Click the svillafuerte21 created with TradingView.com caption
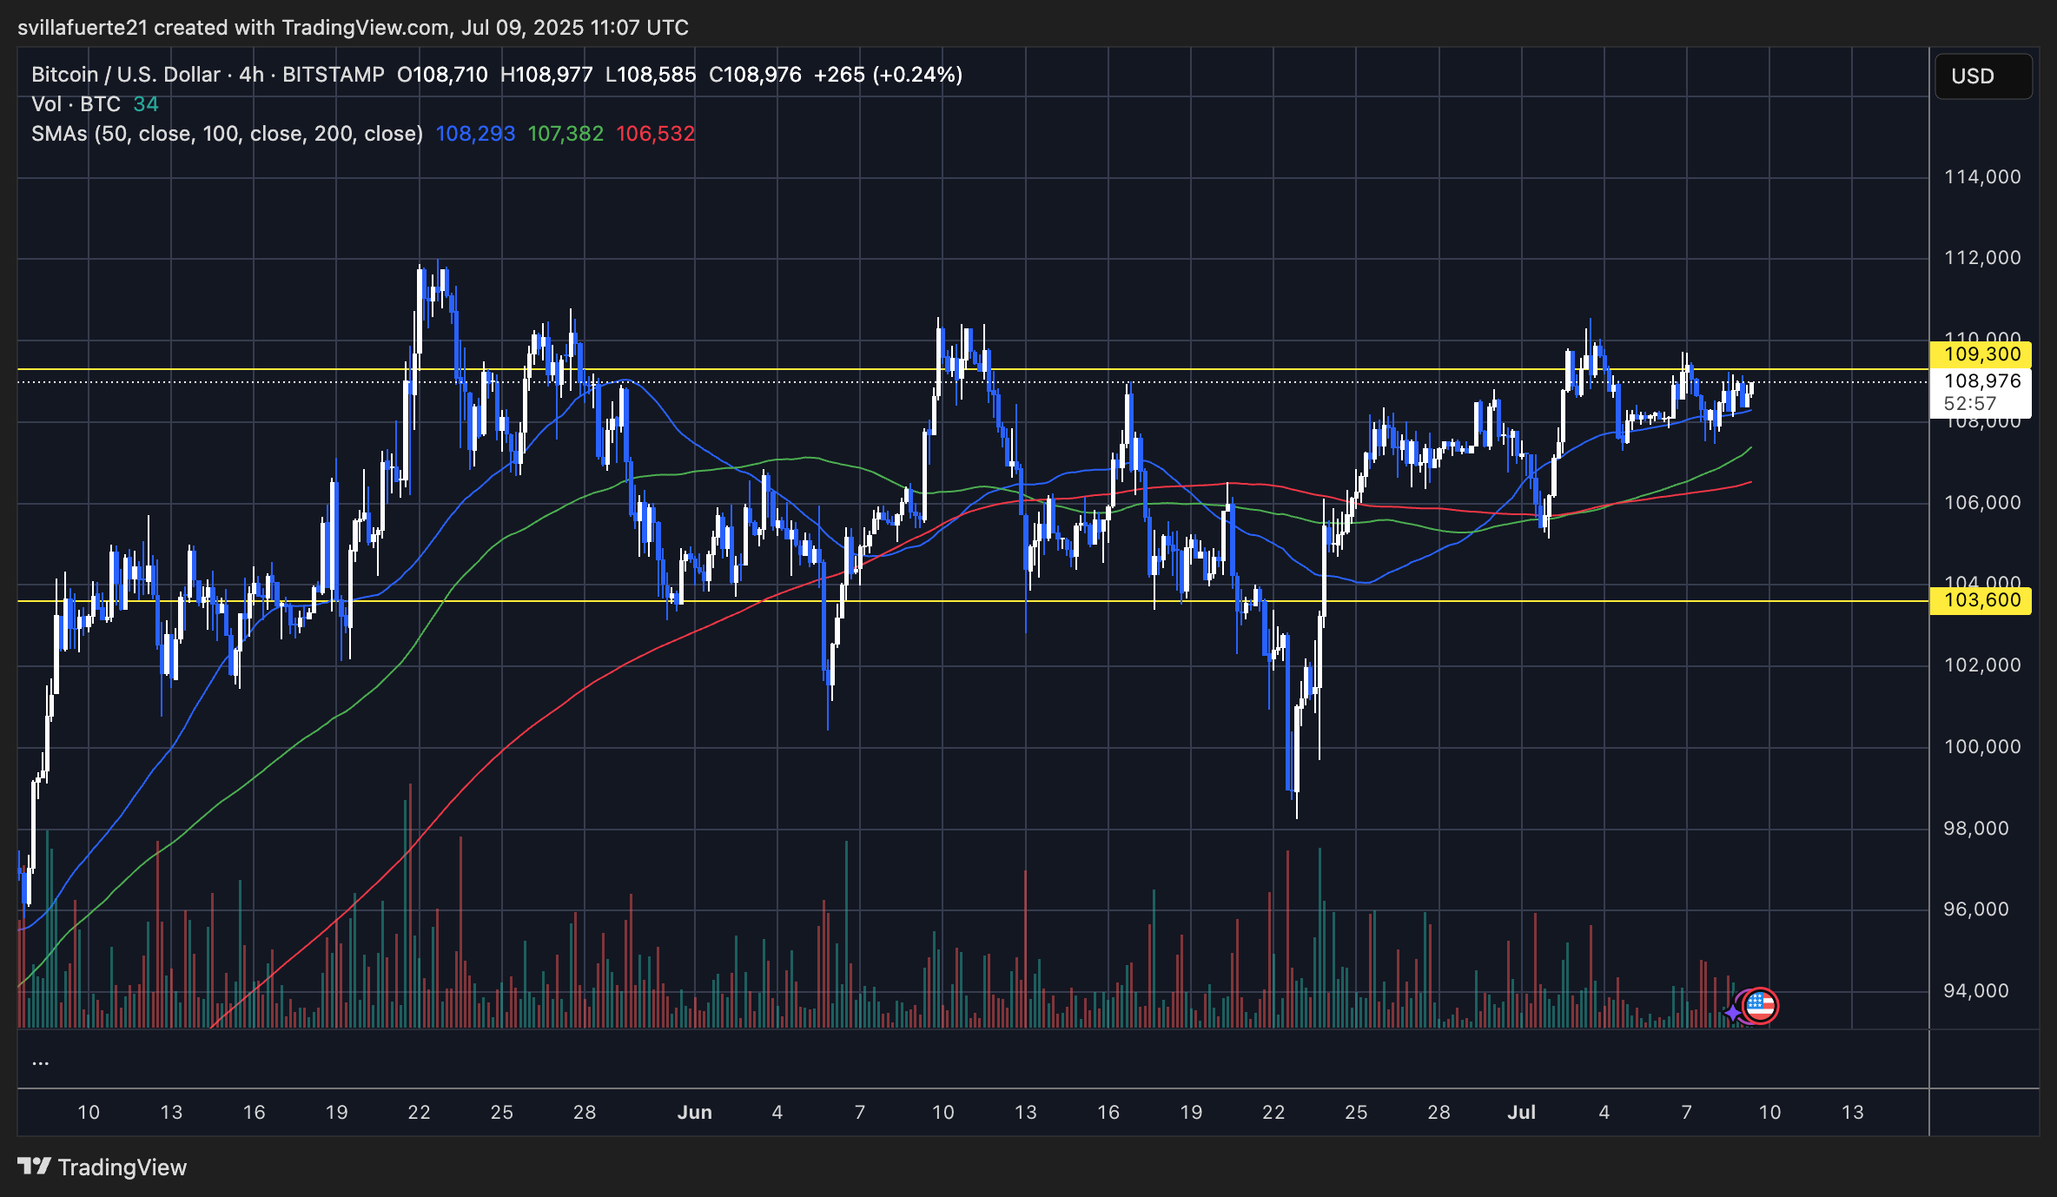This screenshot has height=1197, width=2057. click(x=353, y=28)
